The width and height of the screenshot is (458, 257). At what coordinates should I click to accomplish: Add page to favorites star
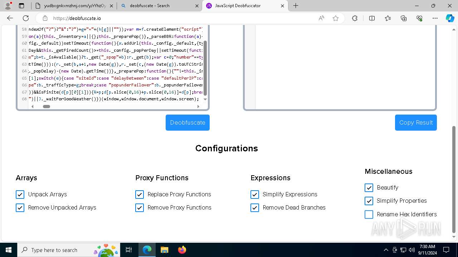336,18
